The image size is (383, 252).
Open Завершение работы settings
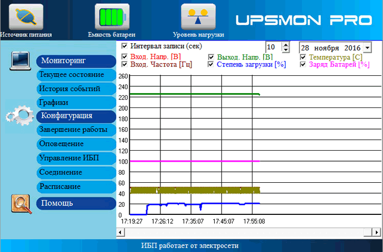coord(76,130)
